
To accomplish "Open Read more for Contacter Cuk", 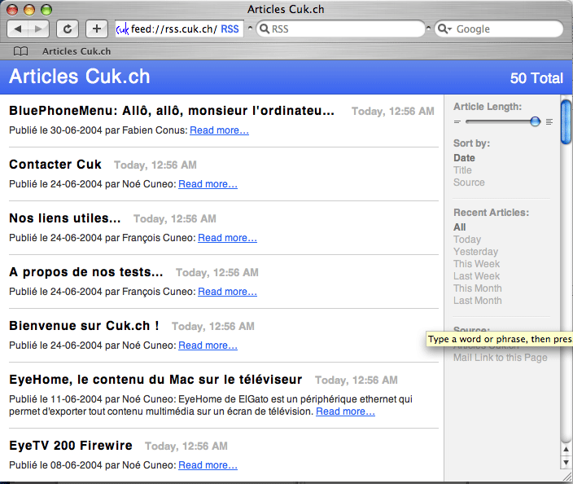I will pyautogui.click(x=208, y=184).
